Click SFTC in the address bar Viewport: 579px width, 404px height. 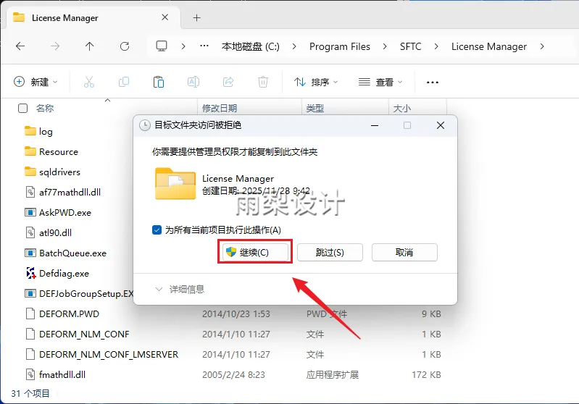tap(410, 46)
